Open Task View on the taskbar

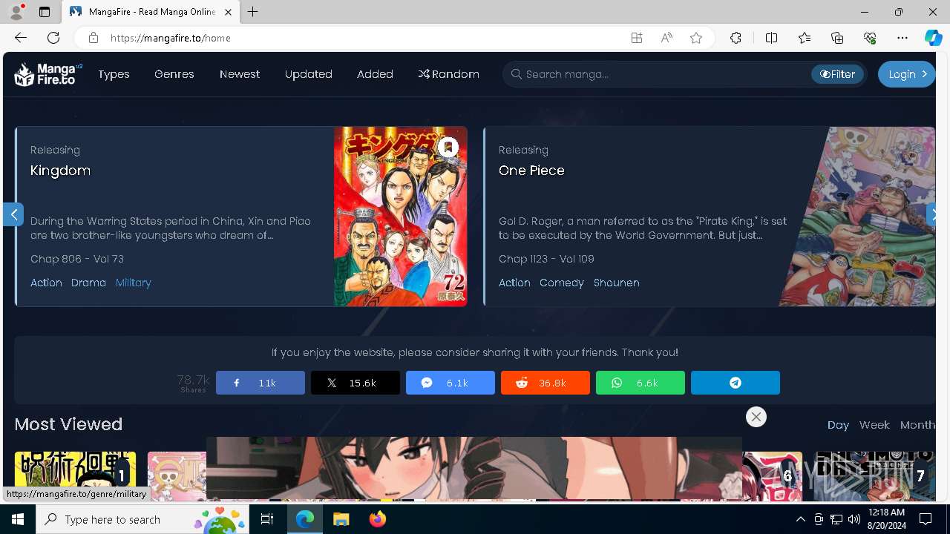[x=267, y=519]
